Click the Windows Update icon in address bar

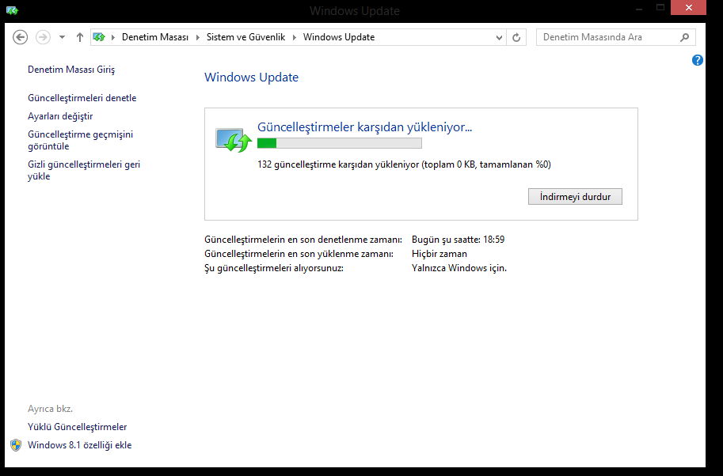(x=99, y=37)
